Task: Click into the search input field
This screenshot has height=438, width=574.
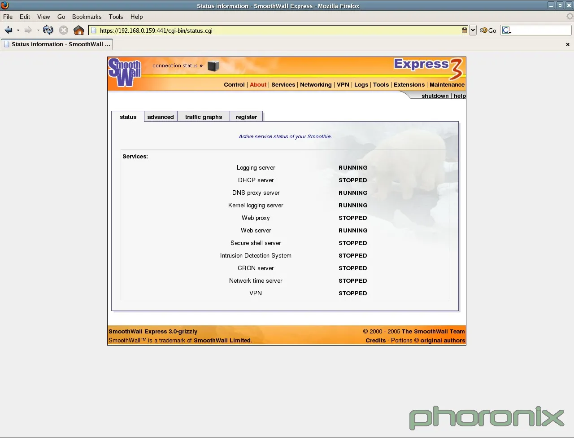Action: click(x=541, y=30)
